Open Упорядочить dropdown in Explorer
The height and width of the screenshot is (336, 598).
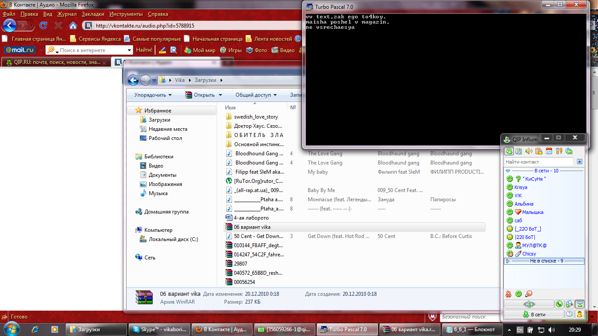pos(153,95)
